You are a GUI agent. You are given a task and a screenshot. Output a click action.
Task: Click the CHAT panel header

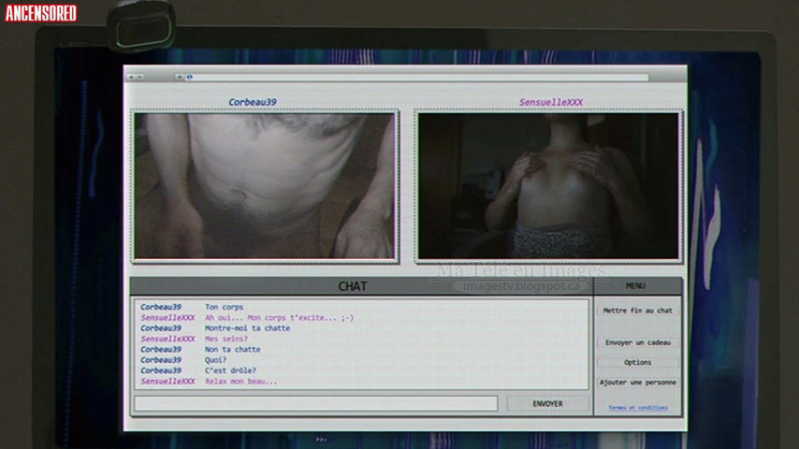pyautogui.click(x=353, y=286)
